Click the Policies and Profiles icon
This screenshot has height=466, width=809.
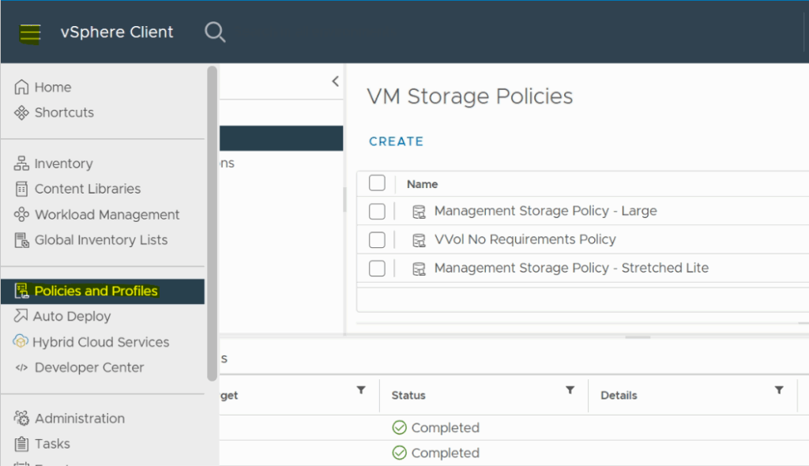(21, 291)
